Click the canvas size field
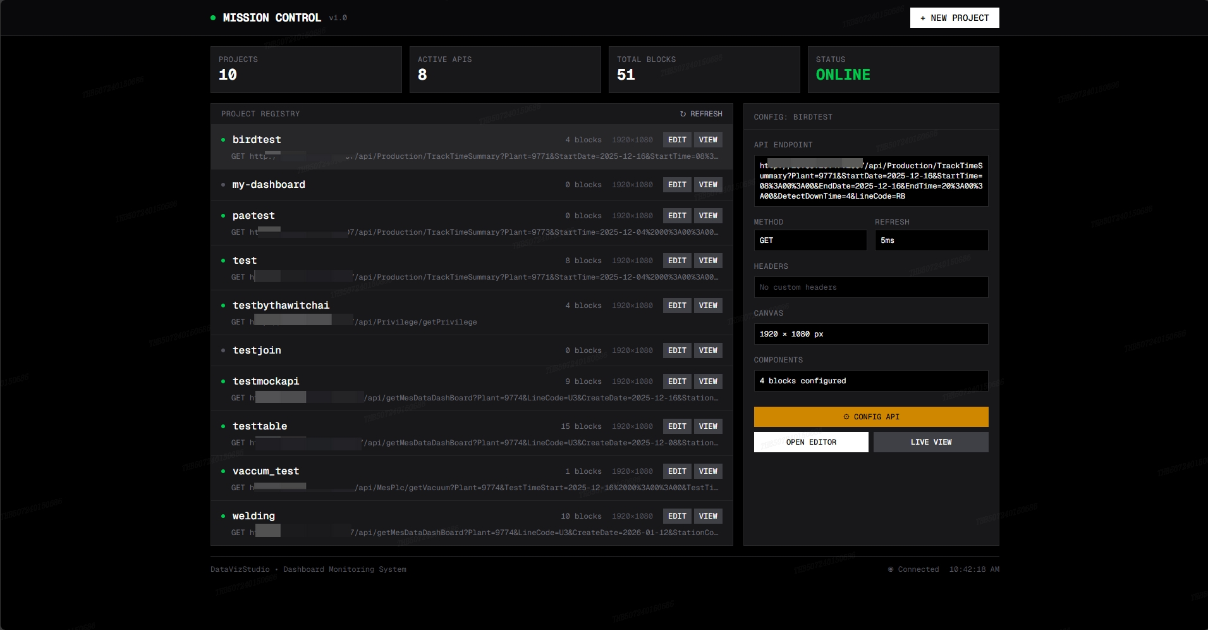 pos(871,334)
